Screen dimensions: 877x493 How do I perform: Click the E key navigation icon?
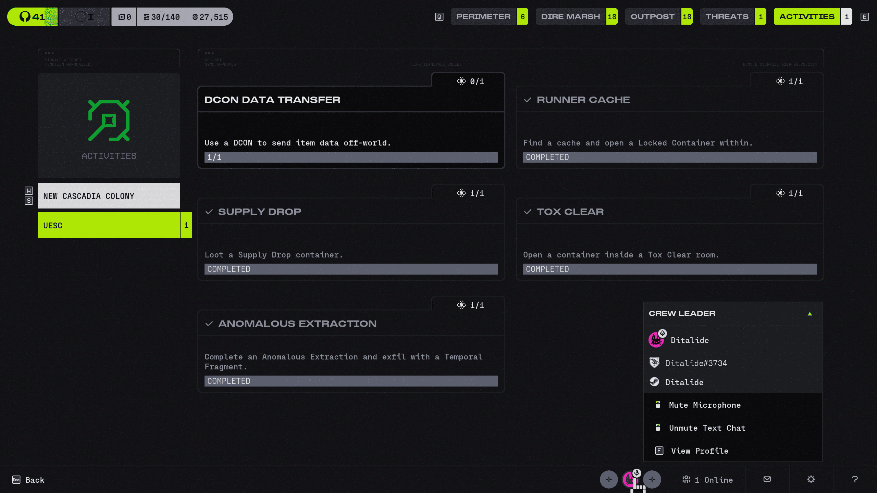click(x=864, y=17)
